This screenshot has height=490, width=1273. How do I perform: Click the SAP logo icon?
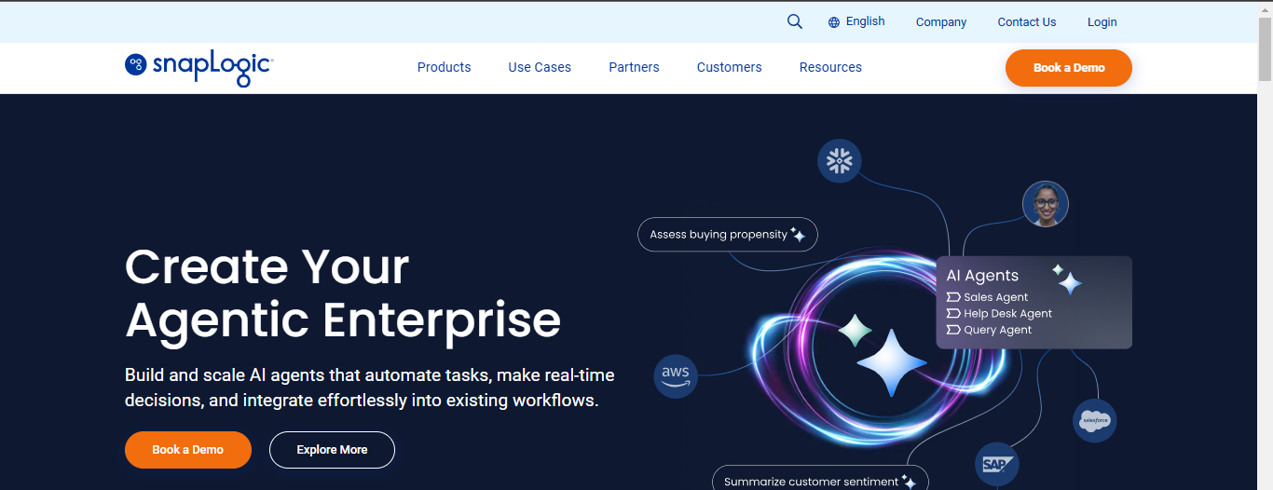point(996,463)
